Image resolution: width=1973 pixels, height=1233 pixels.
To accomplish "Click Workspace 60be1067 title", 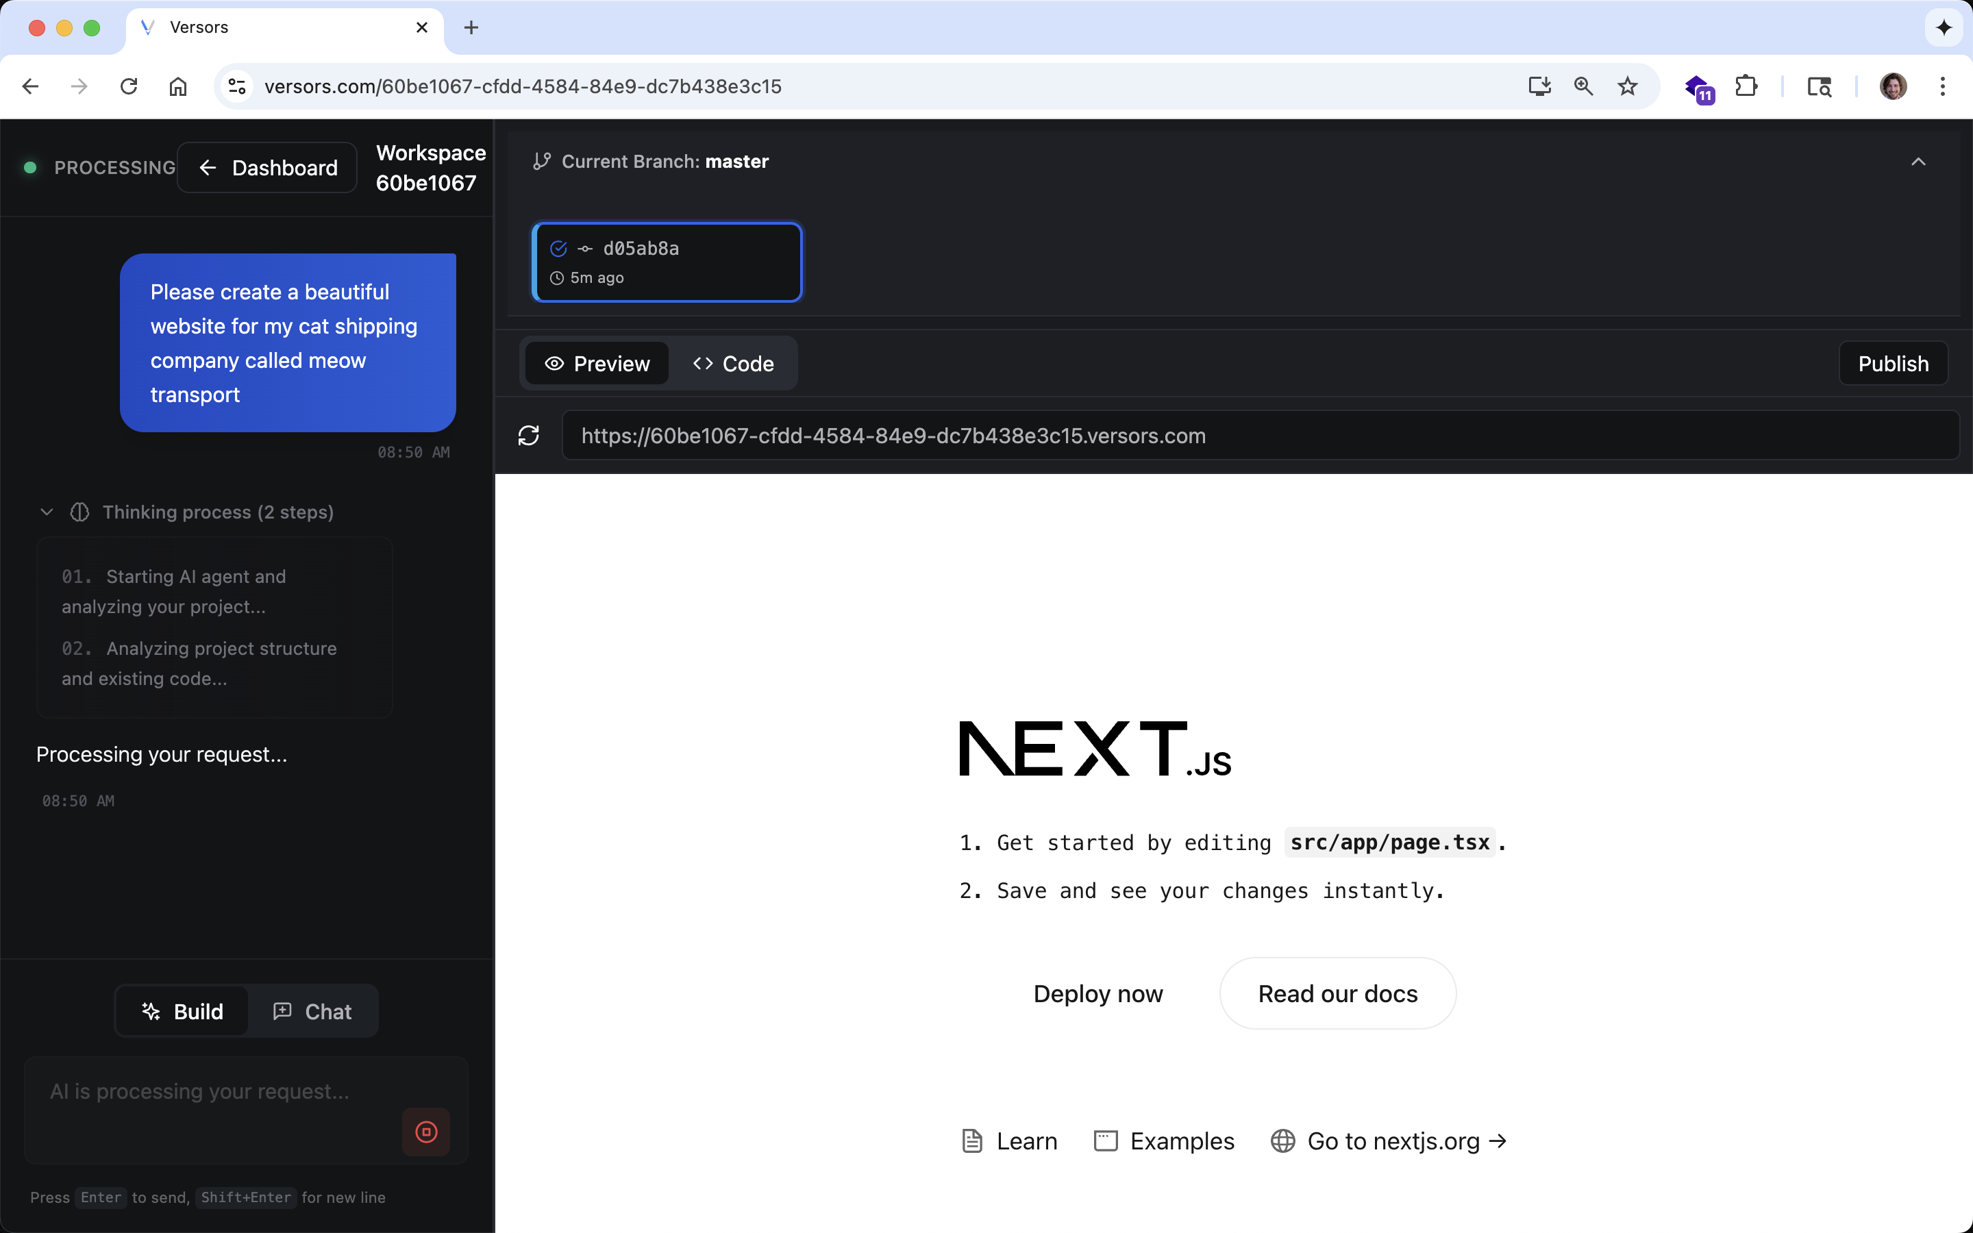I will click(430, 167).
